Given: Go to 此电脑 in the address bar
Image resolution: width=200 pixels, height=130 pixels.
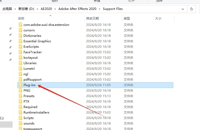Looking at the screenshot, I should click(x=7, y=9).
